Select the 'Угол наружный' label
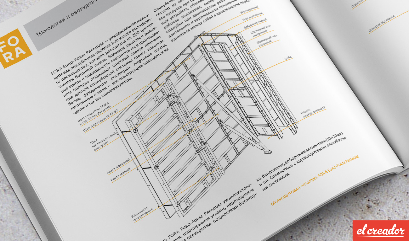Viewport: 409px width, 241px height. pyautogui.click(x=249, y=10)
